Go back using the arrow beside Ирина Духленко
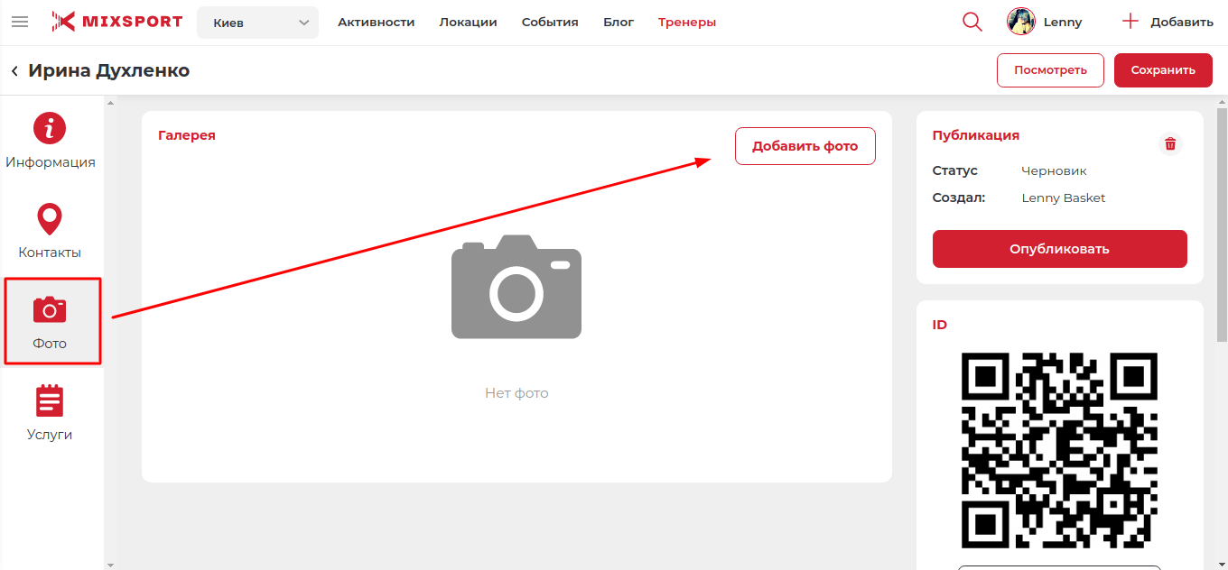 [14, 71]
